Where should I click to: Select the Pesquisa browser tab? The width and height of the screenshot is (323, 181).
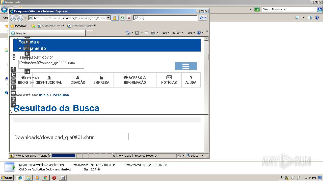click(48, 33)
